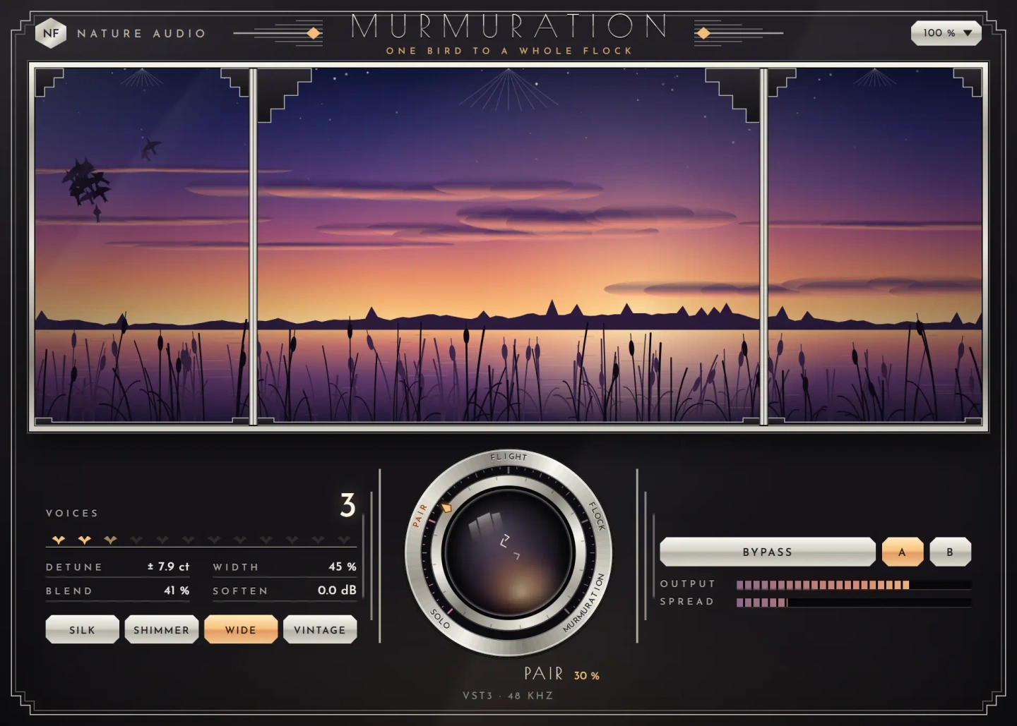Toggle the BYPASS button
The width and height of the screenshot is (1017, 726).
tap(768, 552)
